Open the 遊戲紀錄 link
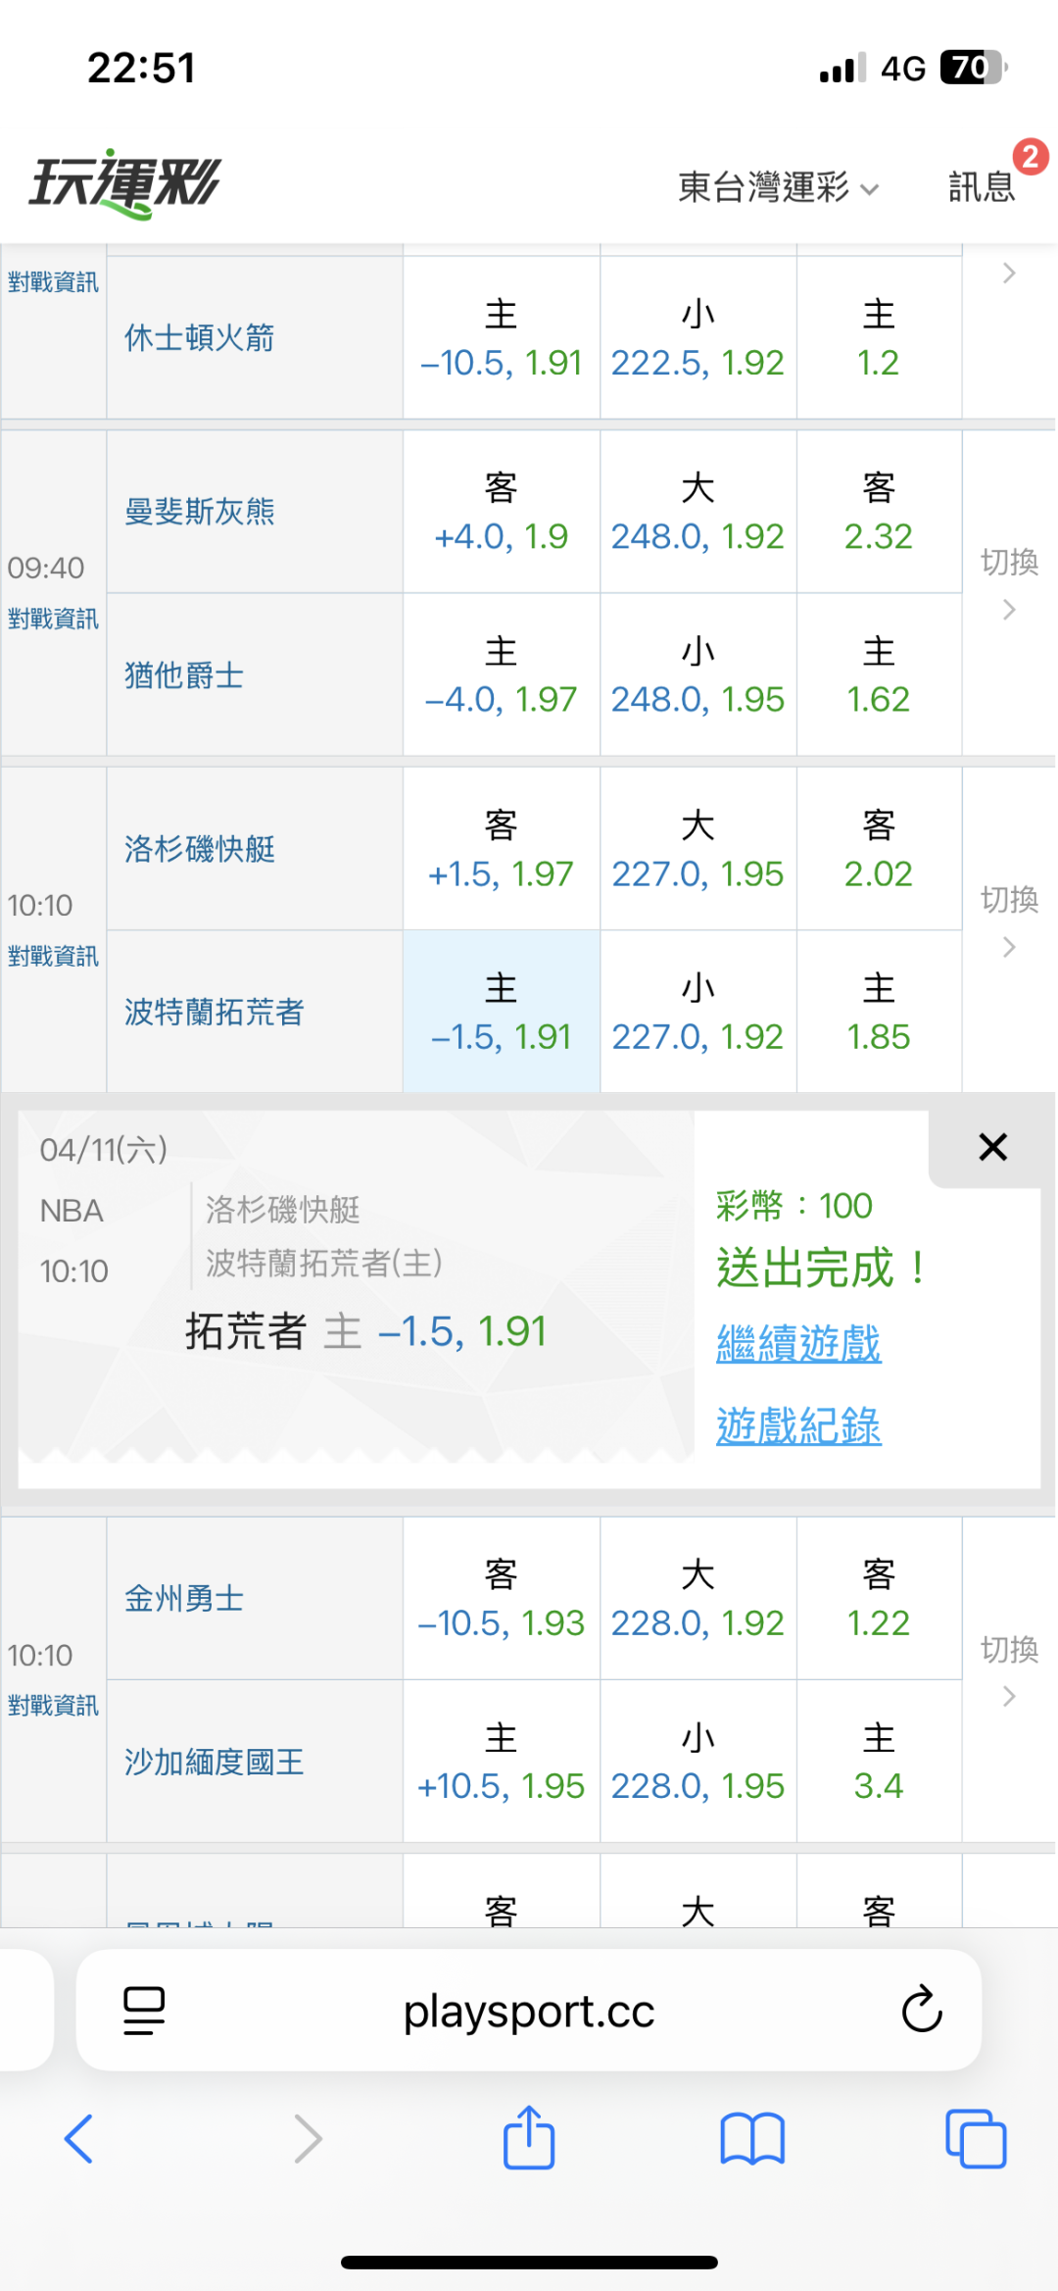Image resolution: width=1058 pixels, height=2291 pixels. pos(798,1425)
